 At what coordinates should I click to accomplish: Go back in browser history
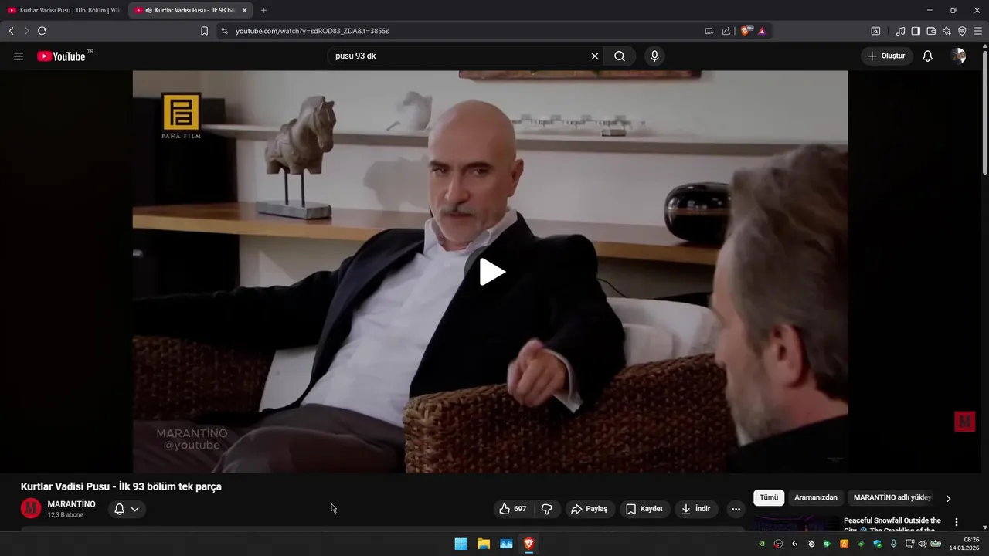point(11,31)
